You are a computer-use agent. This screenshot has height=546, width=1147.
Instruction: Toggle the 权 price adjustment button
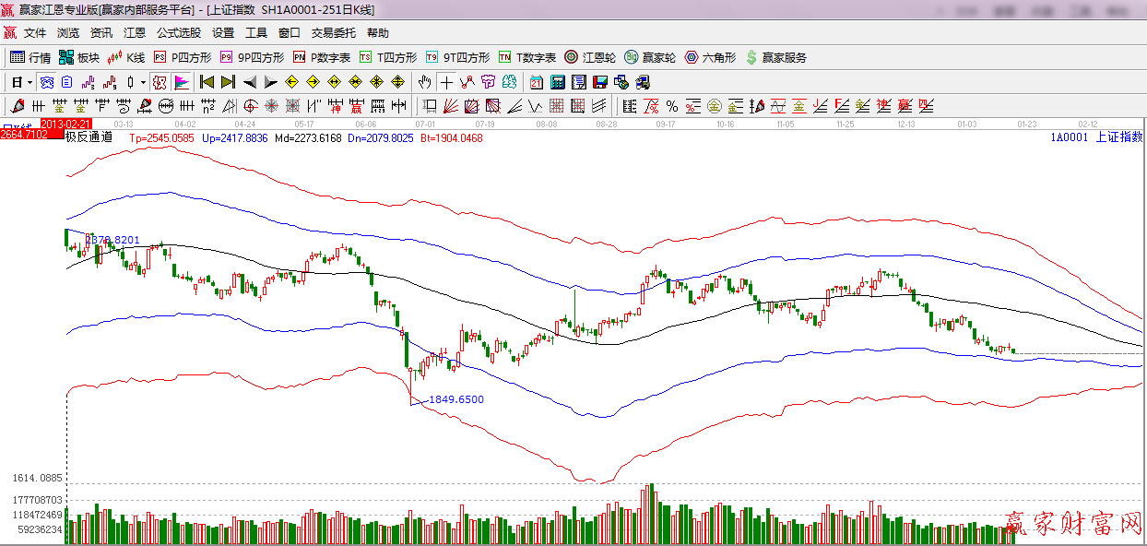(x=160, y=82)
